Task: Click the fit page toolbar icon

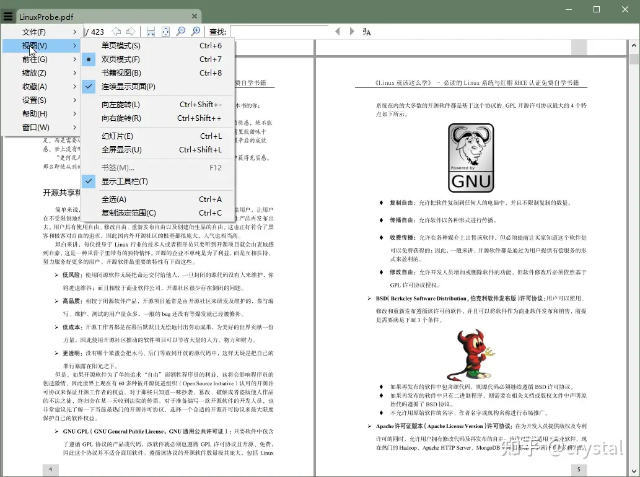Action: 165,32
